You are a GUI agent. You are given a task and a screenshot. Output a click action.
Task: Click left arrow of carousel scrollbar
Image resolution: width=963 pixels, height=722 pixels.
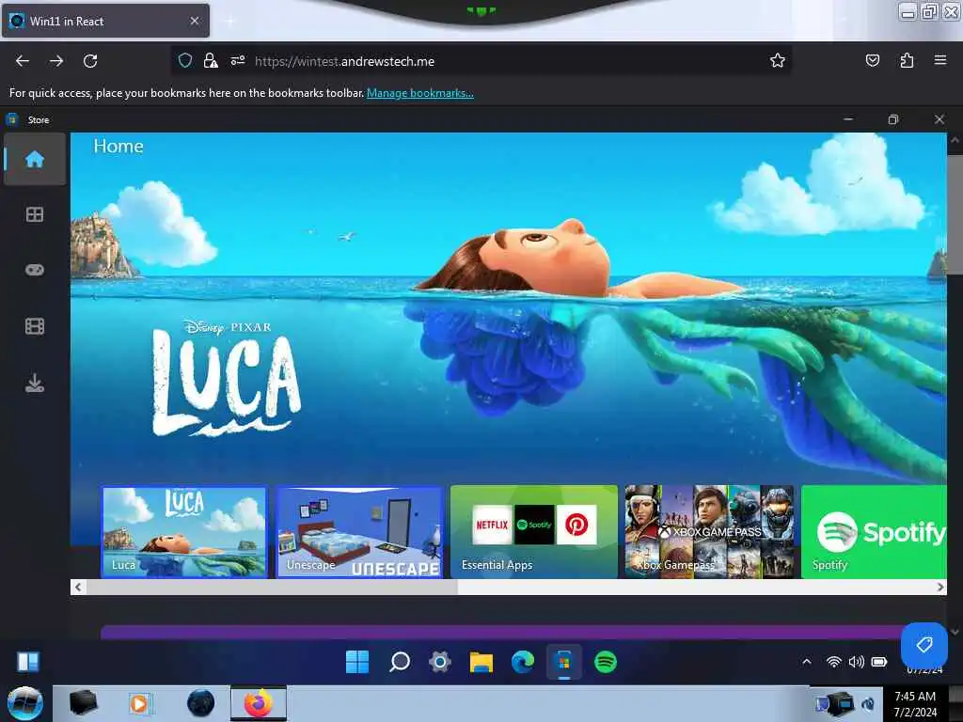pyautogui.click(x=78, y=587)
